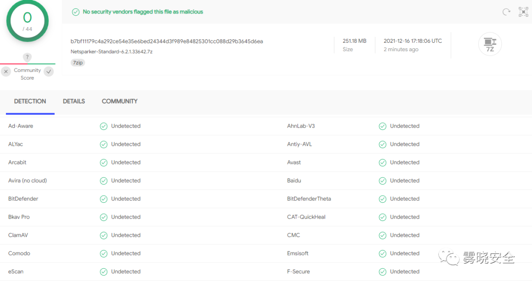Click the Undetected check icon for AhnLab-V3

click(382, 126)
